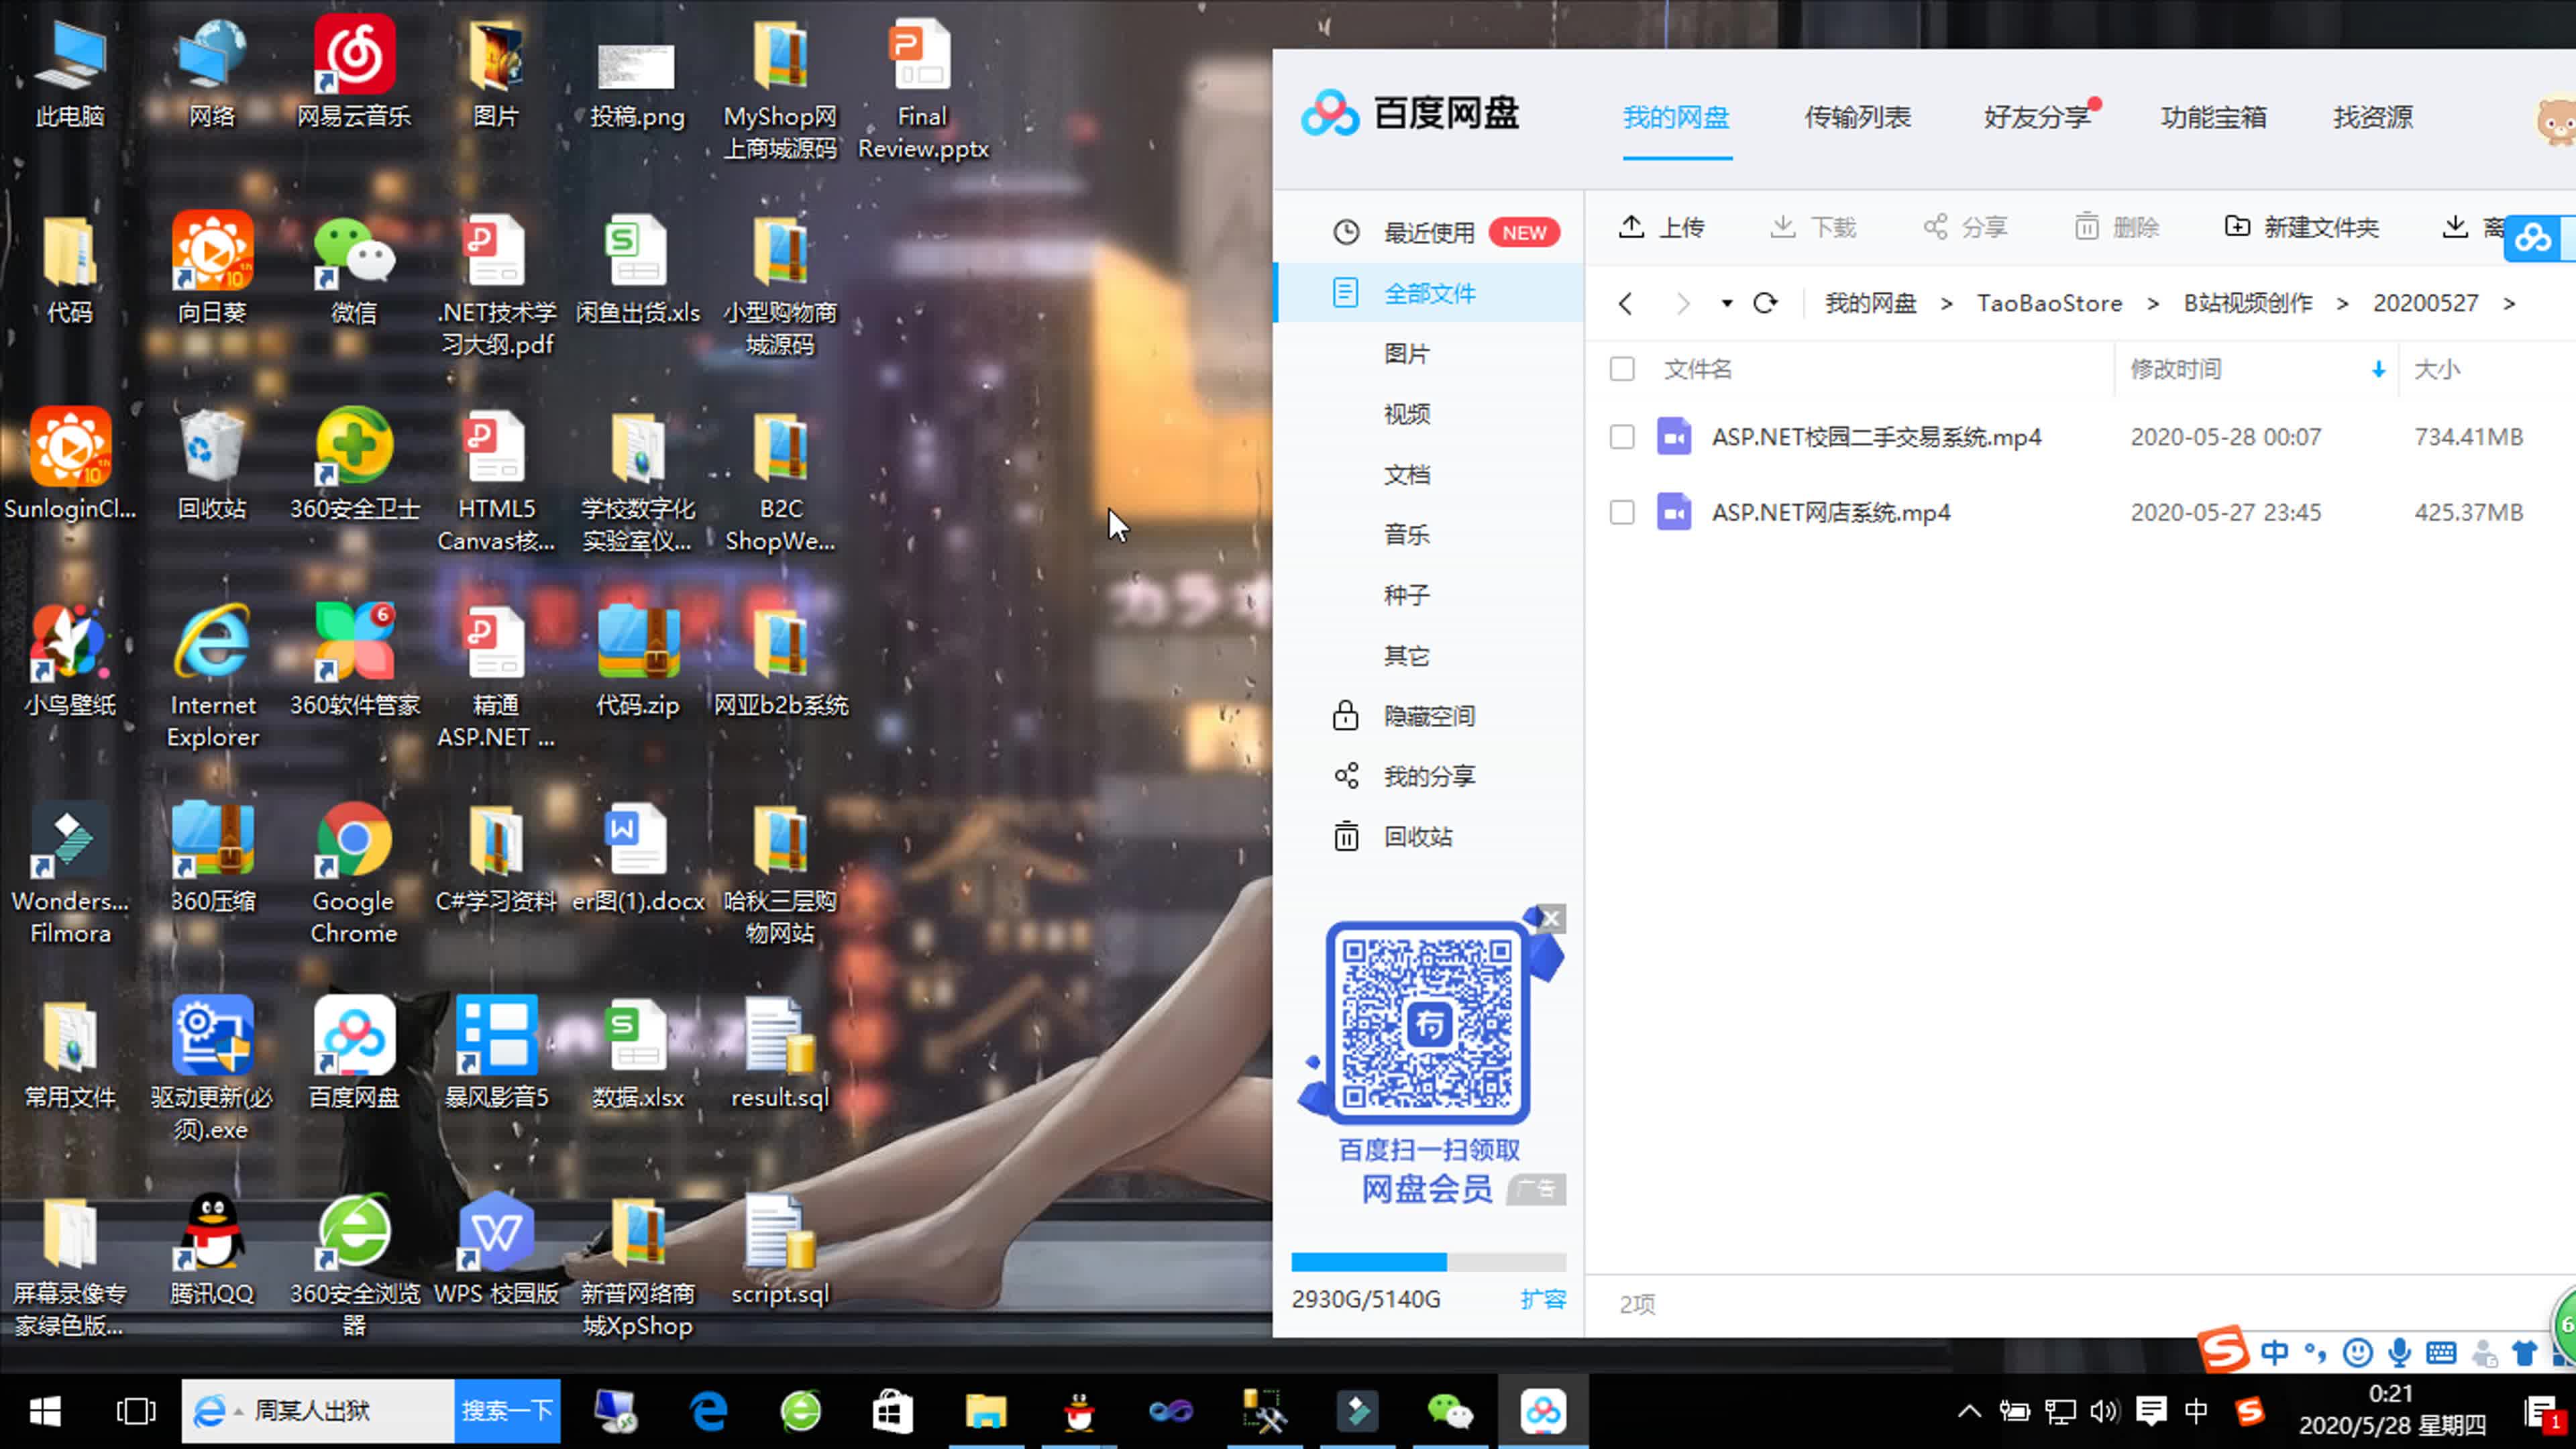Screen dimensions: 2576x1449
Task: Click the download icon in toolbar
Action: [x=1812, y=227]
